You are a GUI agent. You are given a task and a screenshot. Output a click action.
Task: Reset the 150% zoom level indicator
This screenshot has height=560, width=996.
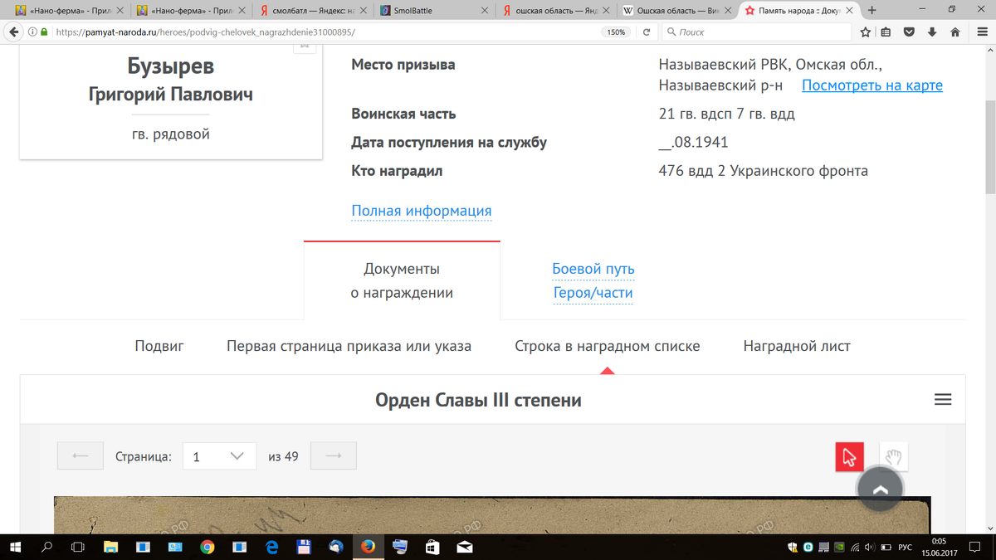[616, 32]
